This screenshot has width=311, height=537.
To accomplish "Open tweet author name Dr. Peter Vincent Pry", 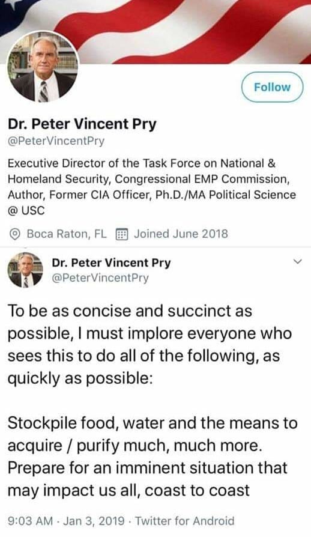I will [x=111, y=262].
